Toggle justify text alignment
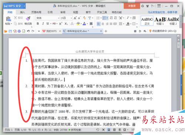185x135 pixels. coord(111,24)
